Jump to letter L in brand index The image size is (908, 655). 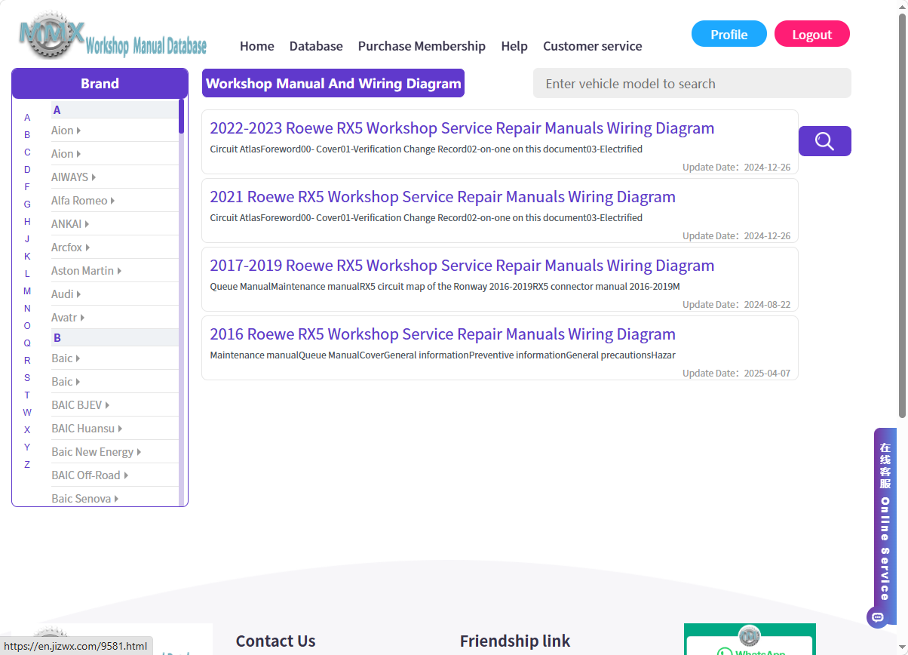tap(27, 274)
